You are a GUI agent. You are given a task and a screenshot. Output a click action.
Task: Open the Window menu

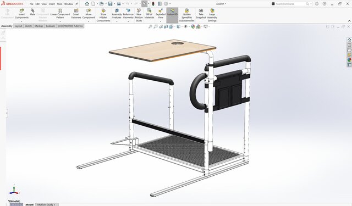(69, 4)
